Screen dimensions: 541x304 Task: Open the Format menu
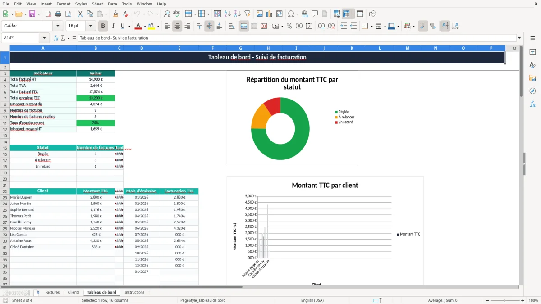coord(63,4)
